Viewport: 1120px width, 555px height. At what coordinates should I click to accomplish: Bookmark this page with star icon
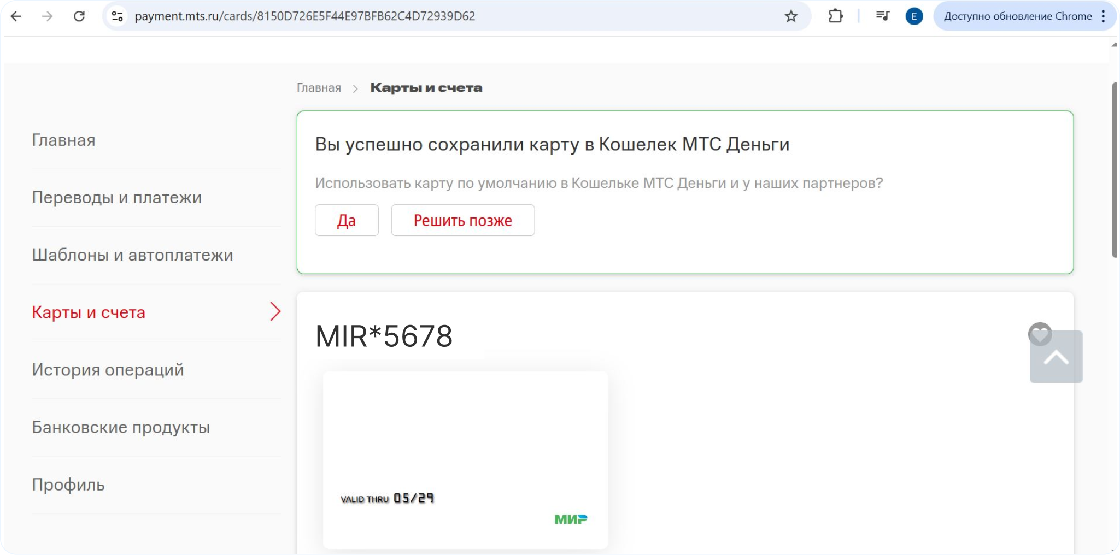(791, 16)
